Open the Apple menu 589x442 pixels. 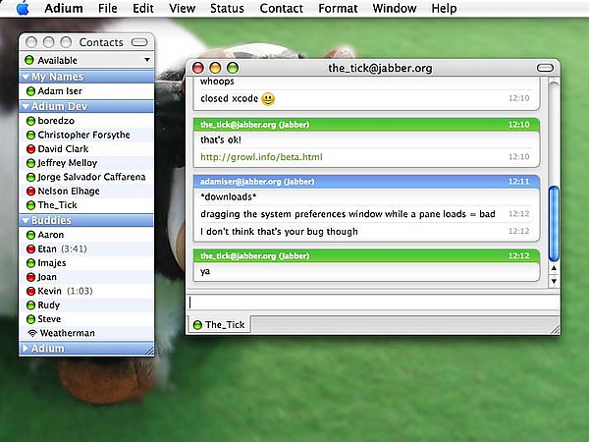pyautogui.click(x=23, y=9)
